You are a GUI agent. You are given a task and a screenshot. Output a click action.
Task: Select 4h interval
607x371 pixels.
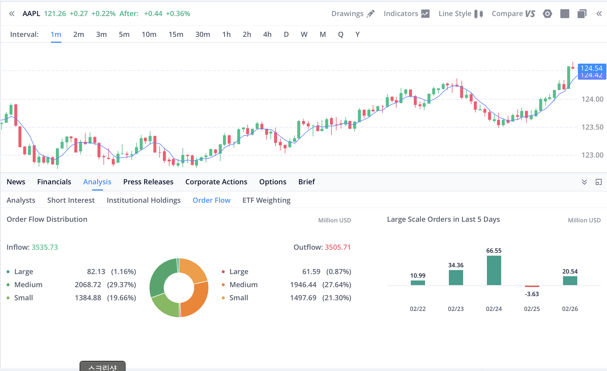coord(267,34)
